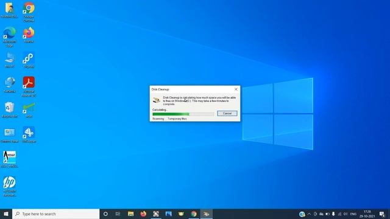Image resolution: width=390 pixels, height=219 pixels.
Task: Select the This PC desktop icon
Action: coord(10,60)
